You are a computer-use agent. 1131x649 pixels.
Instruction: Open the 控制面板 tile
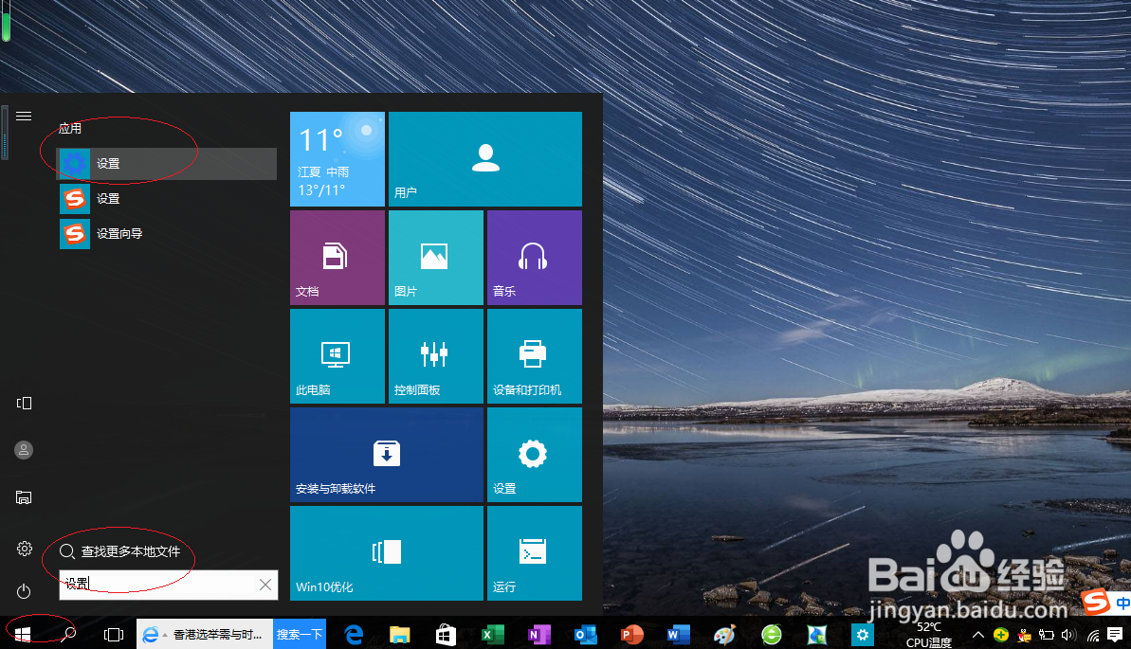436,356
